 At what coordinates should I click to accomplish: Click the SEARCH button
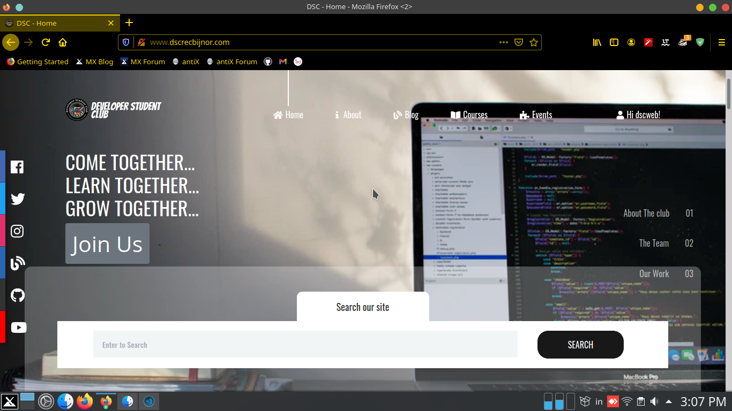[x=580, y=345]
